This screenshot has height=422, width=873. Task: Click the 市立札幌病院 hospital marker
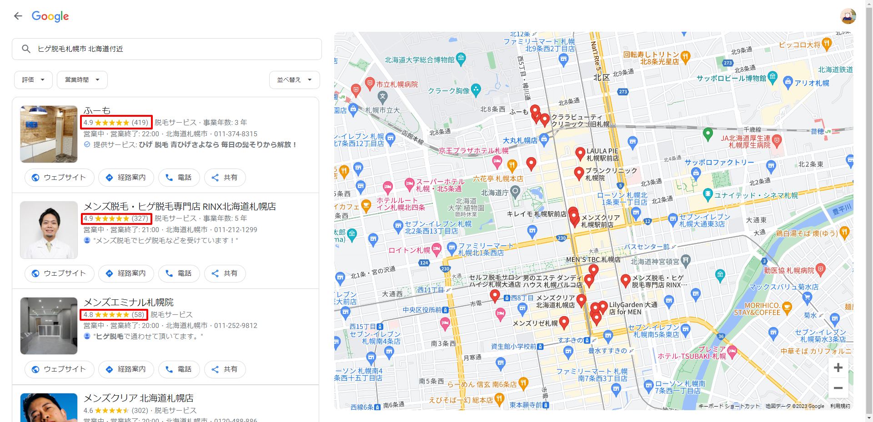(370, 84)
